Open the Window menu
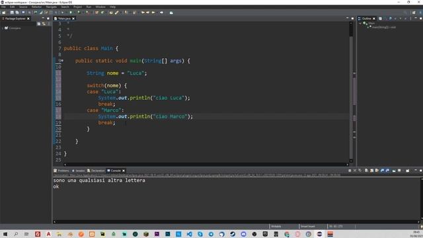The height and width of the screenshot is (238, 423). point(100,7)
